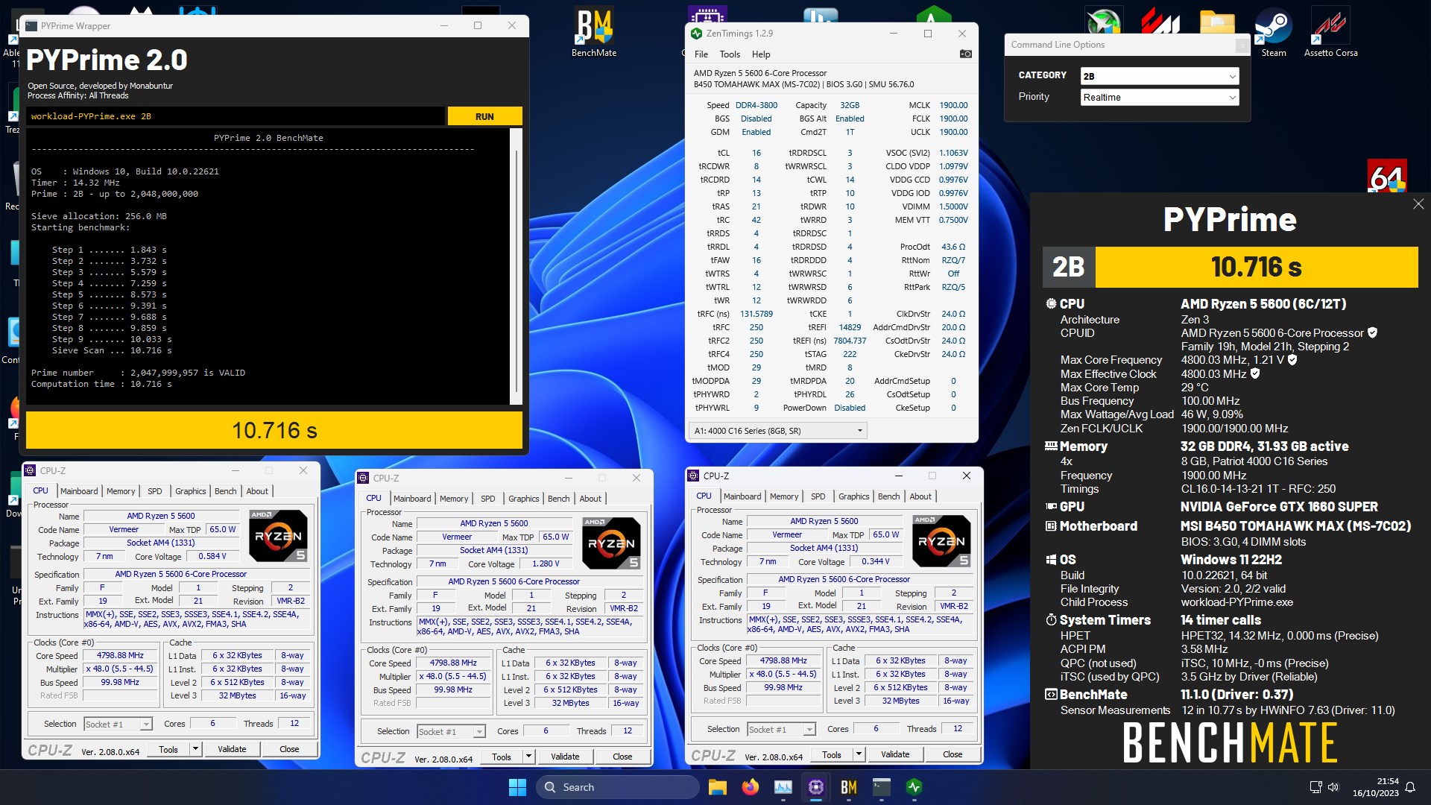Open the volume control in system tray

point(1333,787)
